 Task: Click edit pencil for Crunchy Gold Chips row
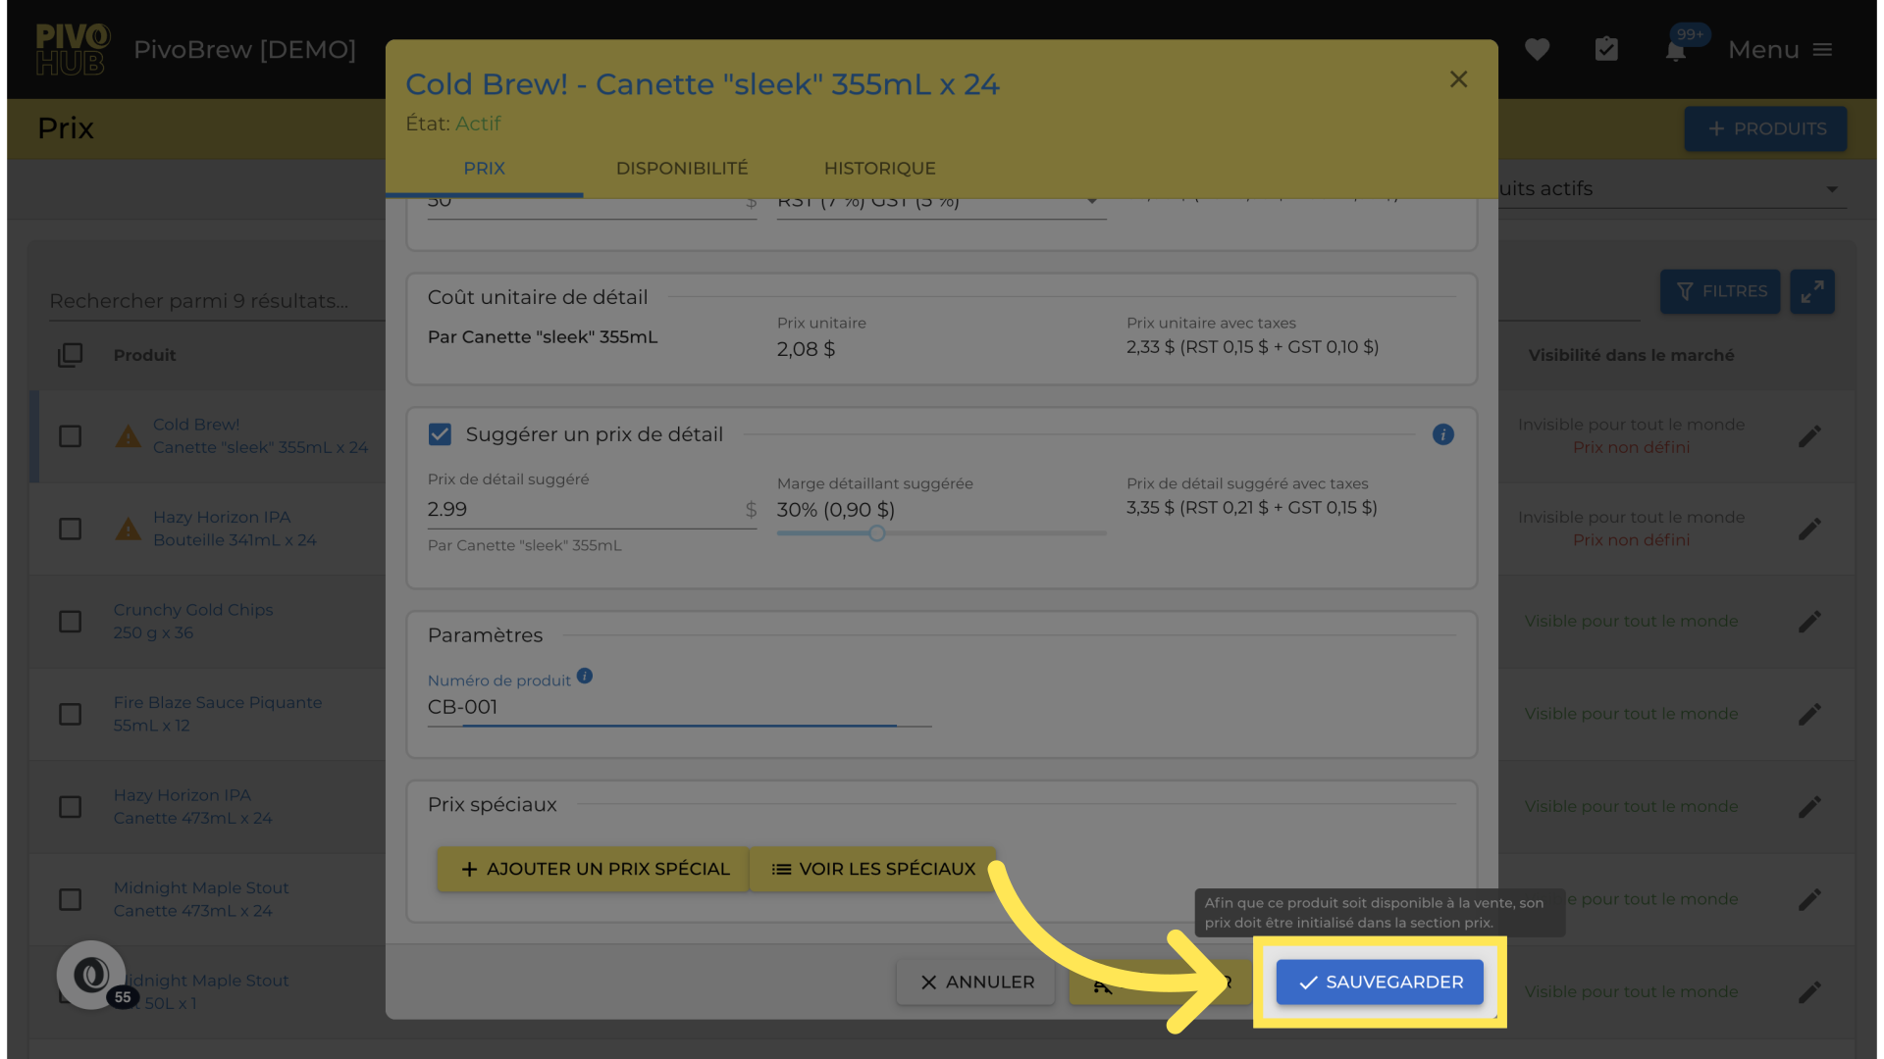click(x=1809, y=622)
